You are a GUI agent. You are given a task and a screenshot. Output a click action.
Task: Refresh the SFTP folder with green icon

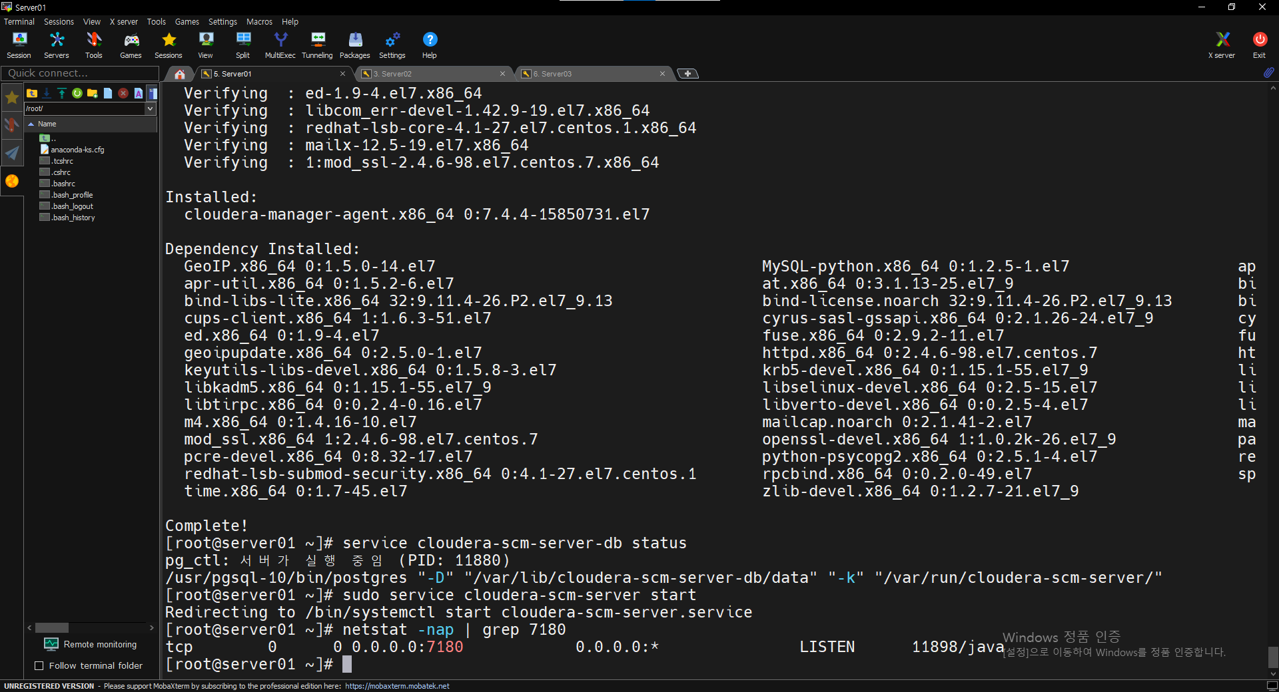[77, 93]
